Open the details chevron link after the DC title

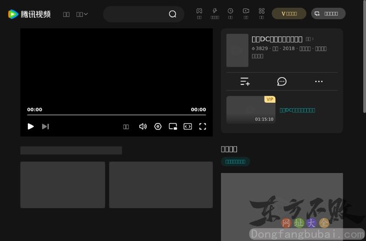point(310,39)
